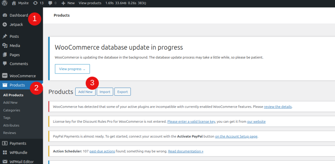Click New in the admin bar
Image resolution: width=335 pixels, height=164 pixels.
71,3
